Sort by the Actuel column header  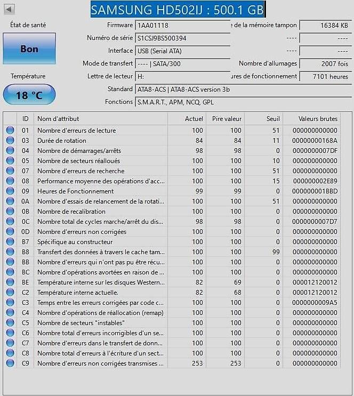click(x=187, y=119)
